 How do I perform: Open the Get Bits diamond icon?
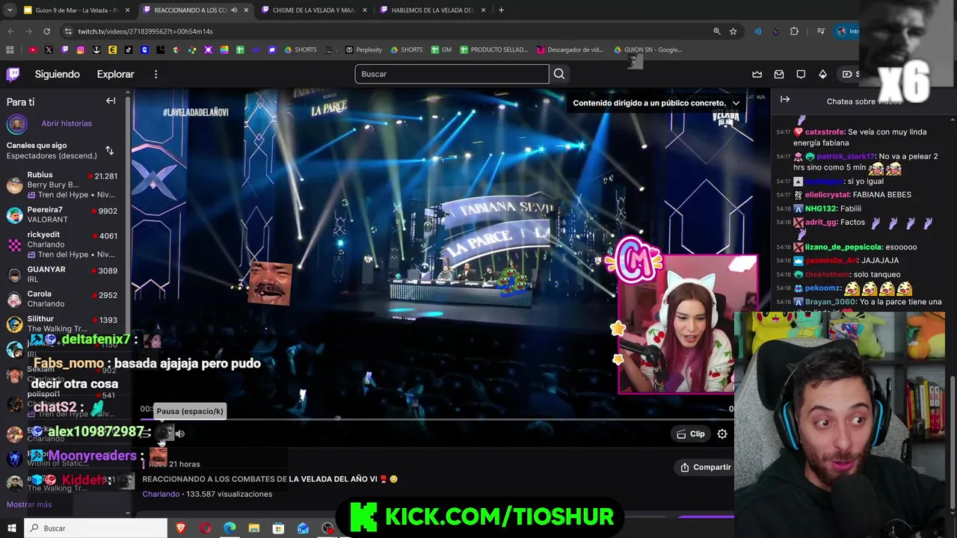point(822,74)
